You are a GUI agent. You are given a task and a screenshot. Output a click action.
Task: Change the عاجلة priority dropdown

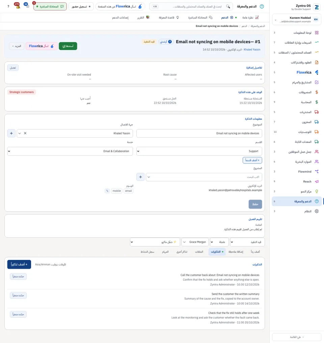[x=219, y=242]
